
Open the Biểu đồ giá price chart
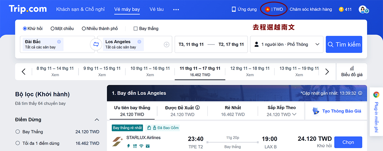click(x=352, y=72)
